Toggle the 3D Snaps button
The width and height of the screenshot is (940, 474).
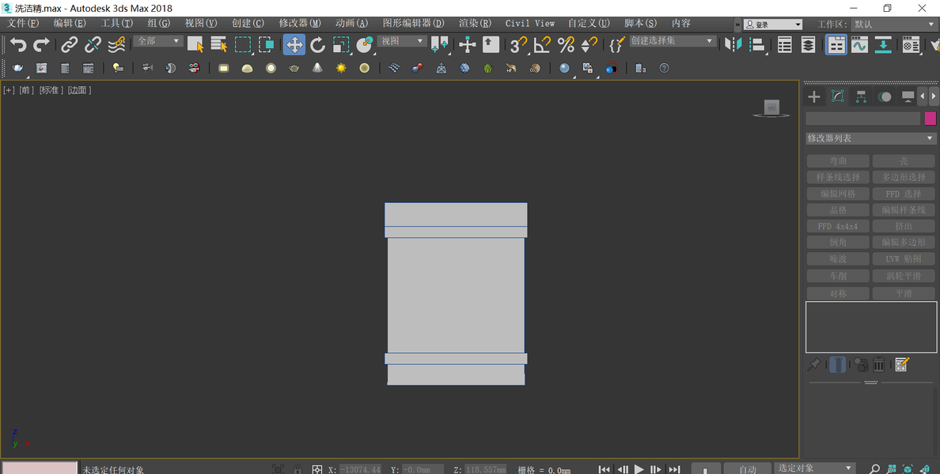pos(518,45)
